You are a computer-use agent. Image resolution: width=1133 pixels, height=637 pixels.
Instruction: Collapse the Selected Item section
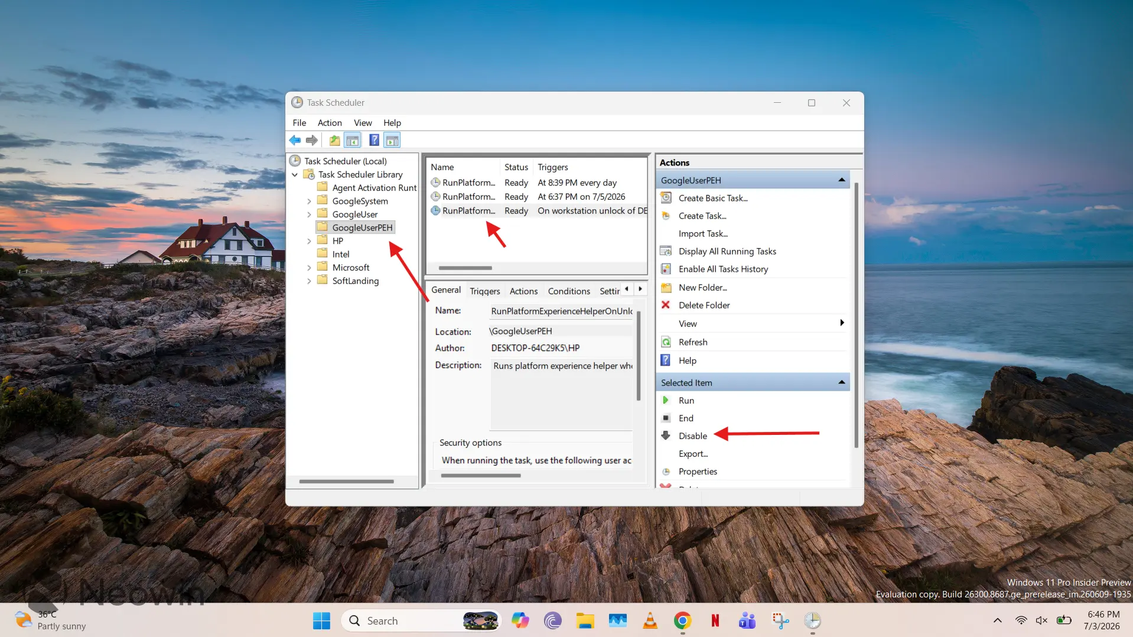coord(841,383)
